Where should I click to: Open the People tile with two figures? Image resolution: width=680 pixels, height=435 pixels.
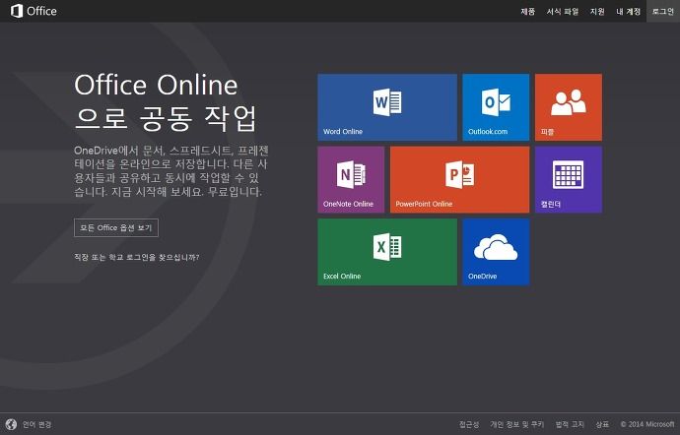tap(568, 107)
